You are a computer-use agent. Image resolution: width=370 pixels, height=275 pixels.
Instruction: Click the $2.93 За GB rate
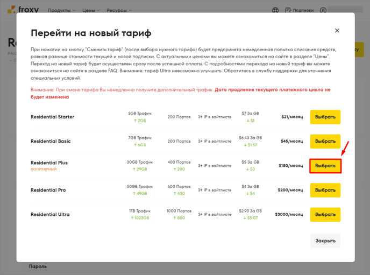point(250,211)
